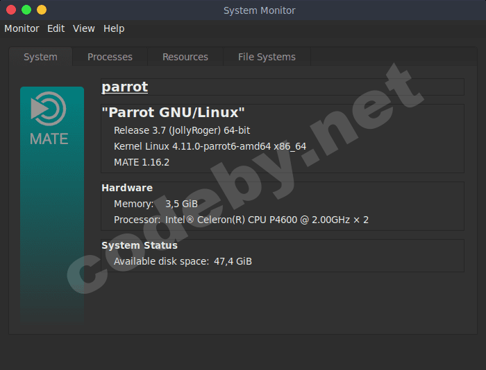Click the Hardware section heading
Viewport: 486px width, 370px height.
[127, 188]
